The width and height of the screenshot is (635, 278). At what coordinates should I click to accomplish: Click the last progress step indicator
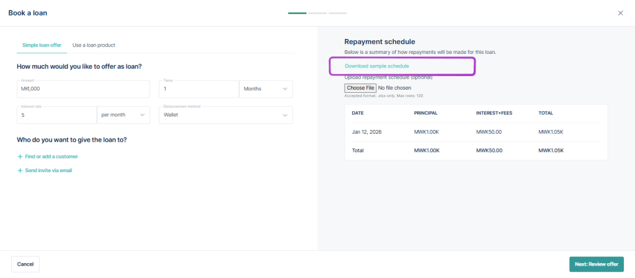point(338,13)
